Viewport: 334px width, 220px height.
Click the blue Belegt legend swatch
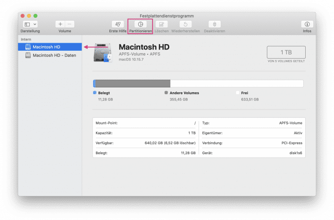coord(95,93)
